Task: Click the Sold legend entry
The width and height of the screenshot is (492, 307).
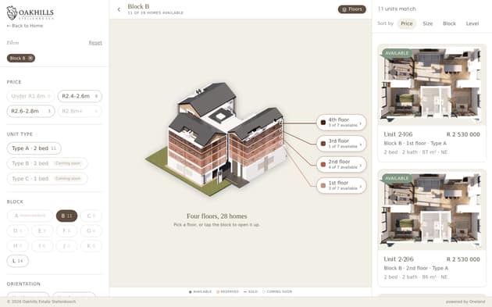Action: (251, 291)
